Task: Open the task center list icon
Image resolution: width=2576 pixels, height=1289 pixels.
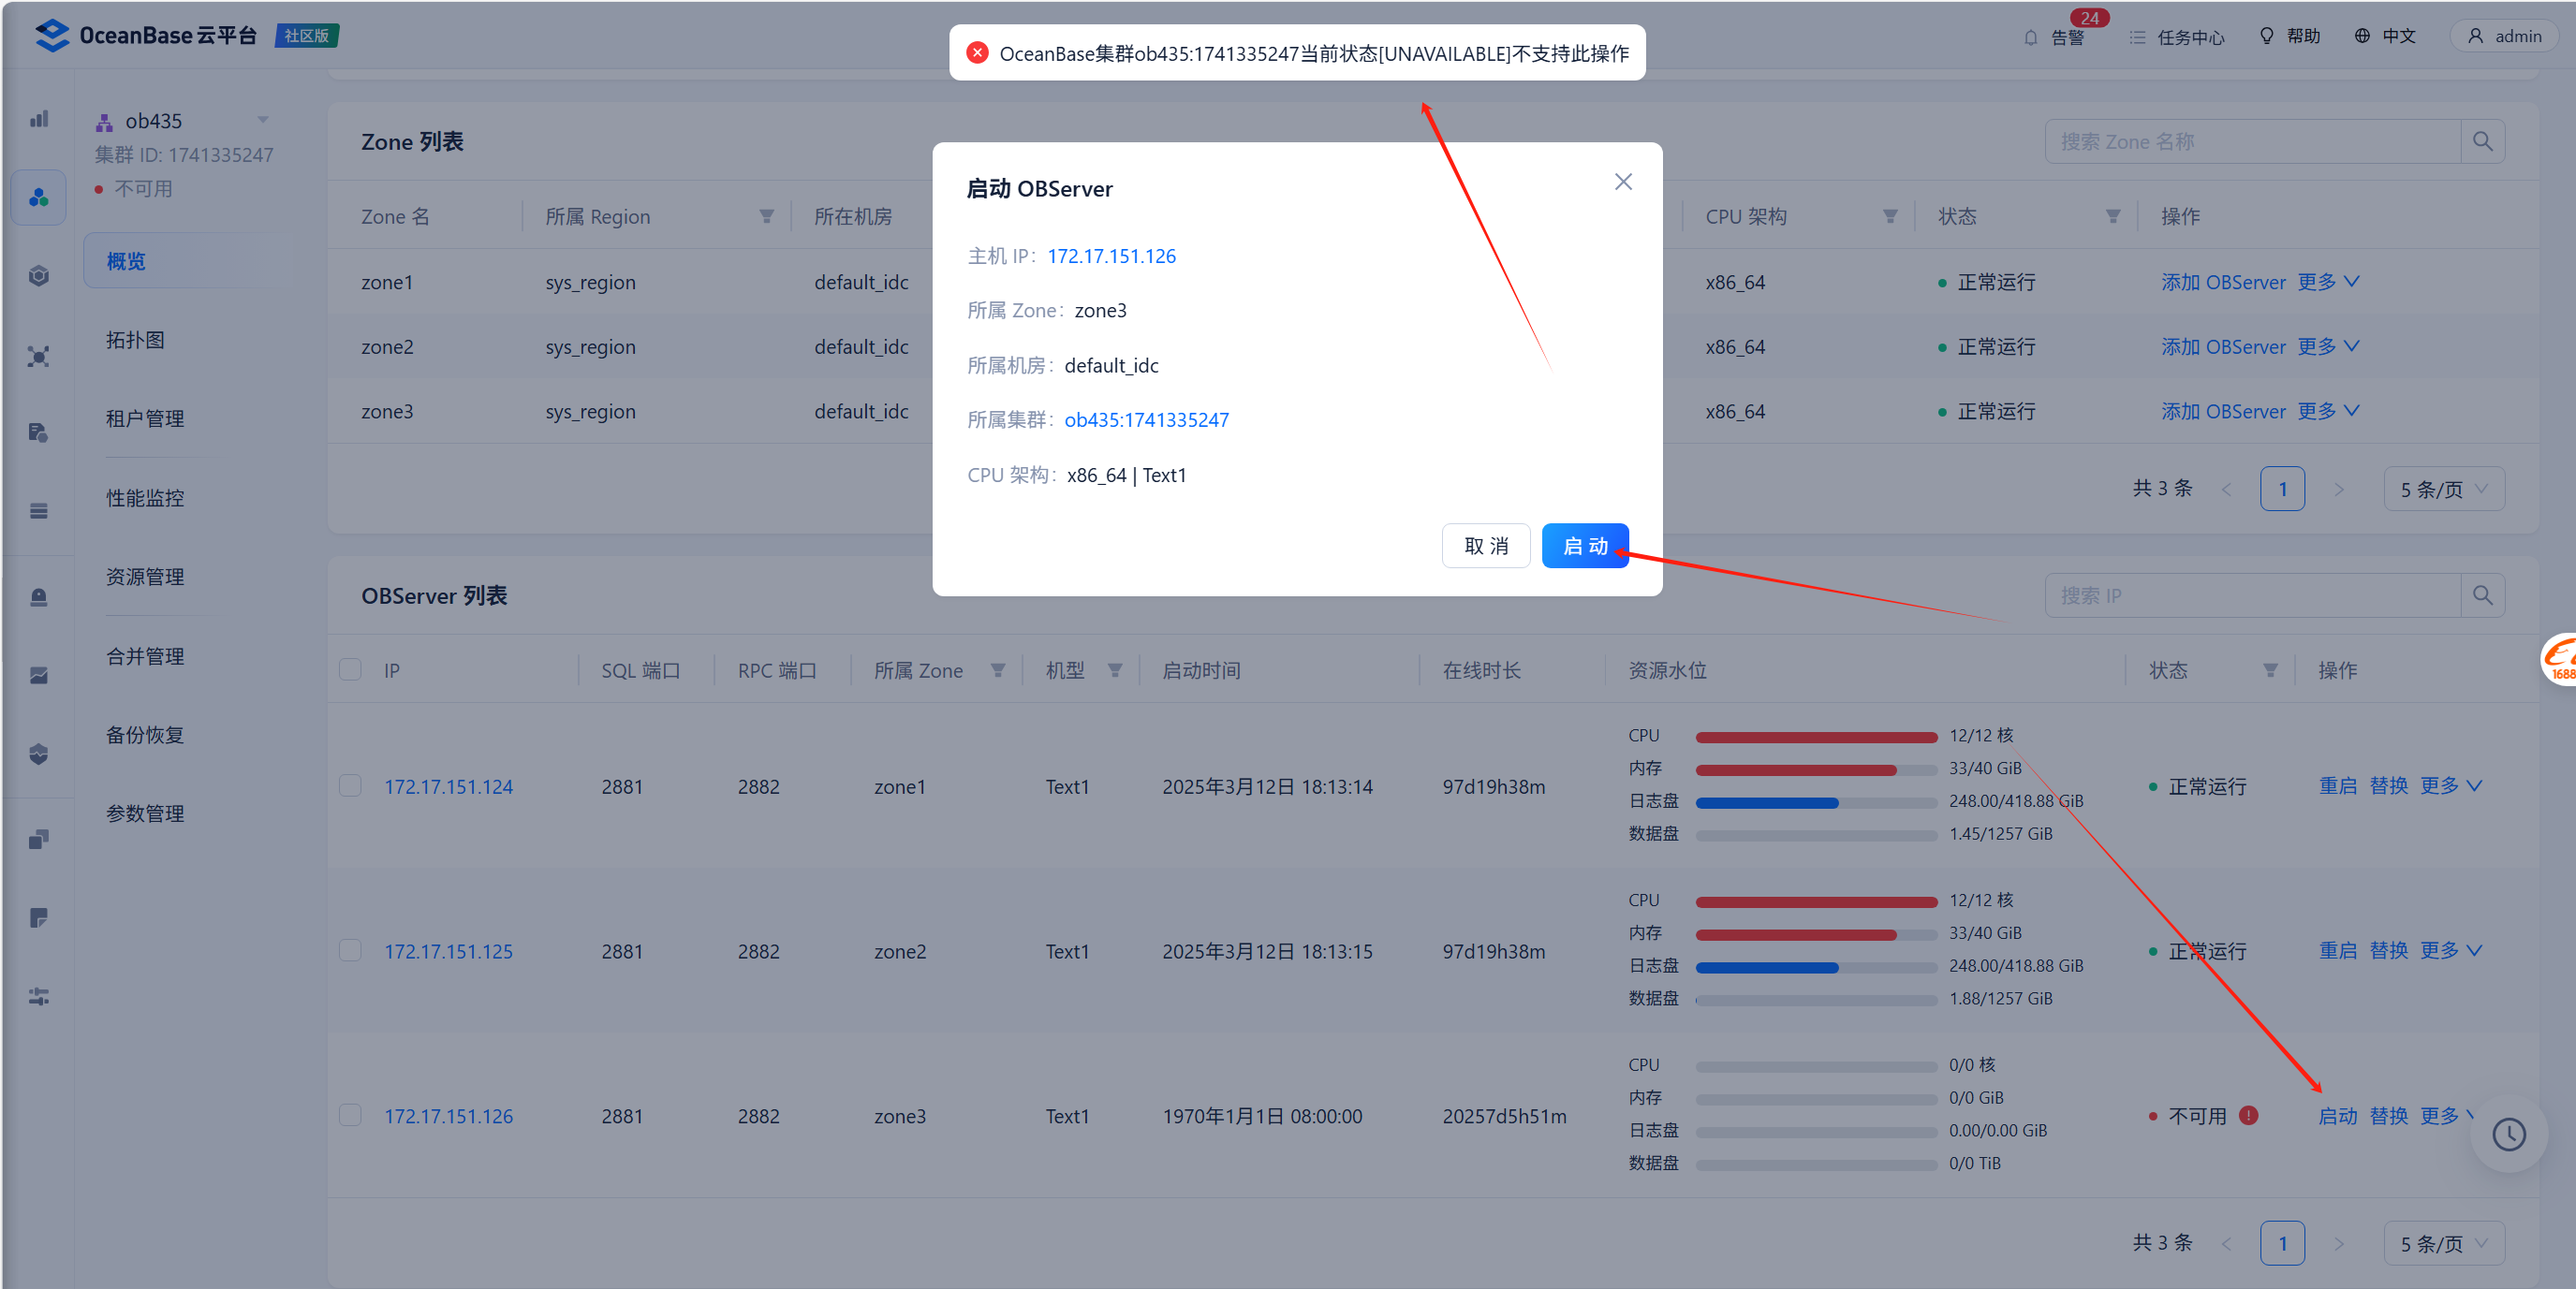Action: click(2137, 37)
